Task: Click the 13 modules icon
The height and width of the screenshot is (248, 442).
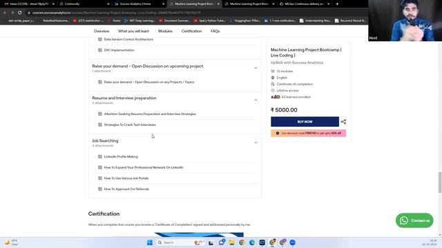Action: click(x=273, y=71)
